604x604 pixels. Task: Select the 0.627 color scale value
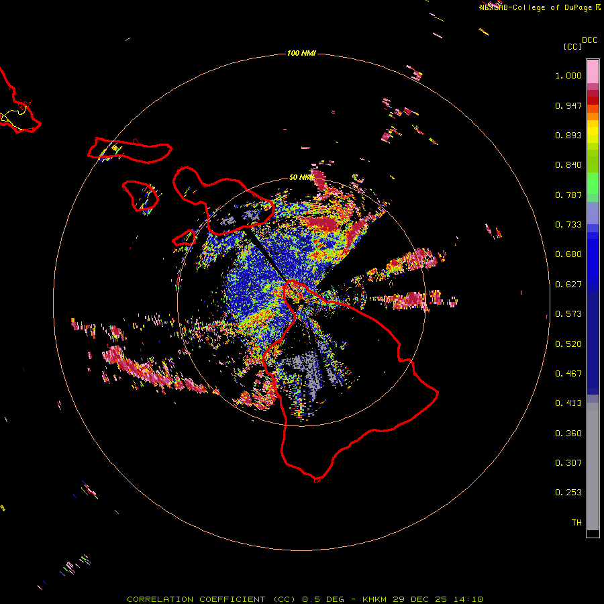tap(568, 285)
